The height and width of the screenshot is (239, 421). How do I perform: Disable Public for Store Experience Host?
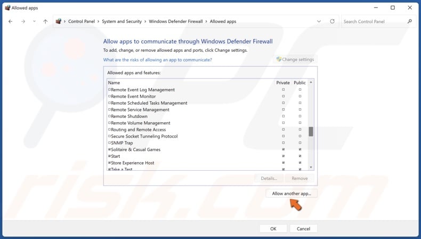click(300, 163)
